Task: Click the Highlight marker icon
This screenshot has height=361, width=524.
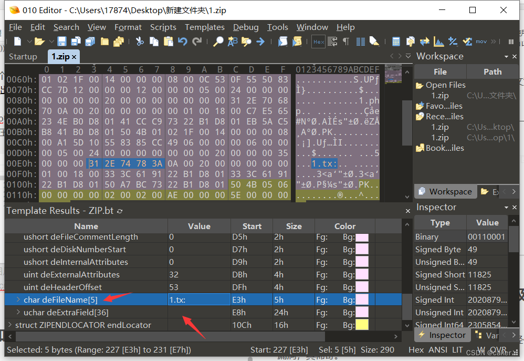Action: [374, 42]
